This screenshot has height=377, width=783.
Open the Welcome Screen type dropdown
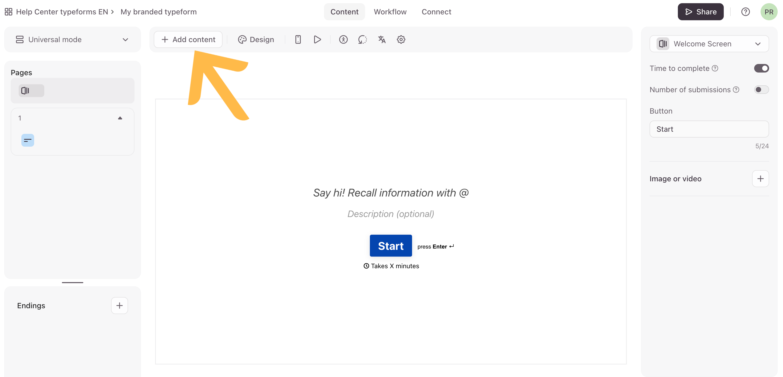[x=709, y=44]
